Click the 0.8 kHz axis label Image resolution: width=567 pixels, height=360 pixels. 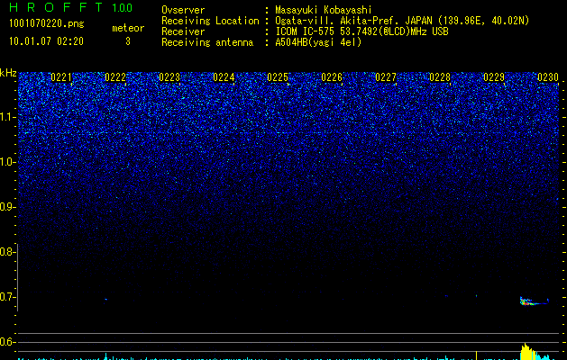[7, 252]
